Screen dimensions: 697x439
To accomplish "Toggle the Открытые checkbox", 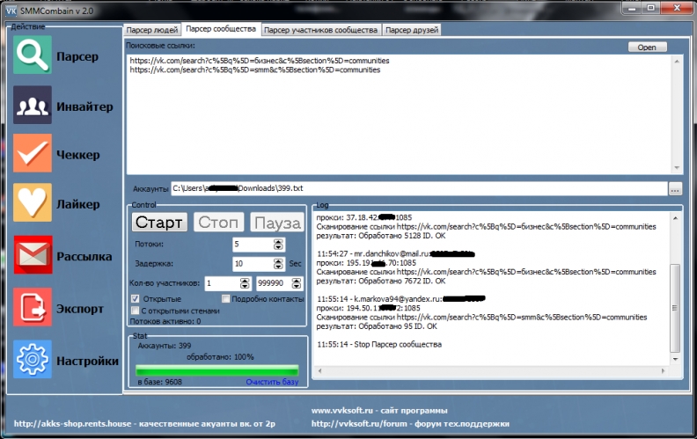I will tap(136, 298).
